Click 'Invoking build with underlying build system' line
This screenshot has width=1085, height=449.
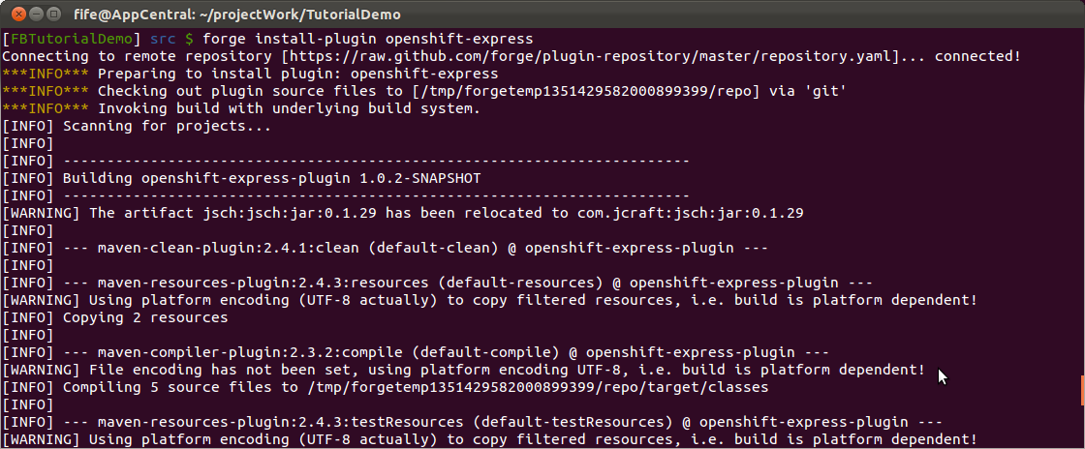tap(241, 108)
